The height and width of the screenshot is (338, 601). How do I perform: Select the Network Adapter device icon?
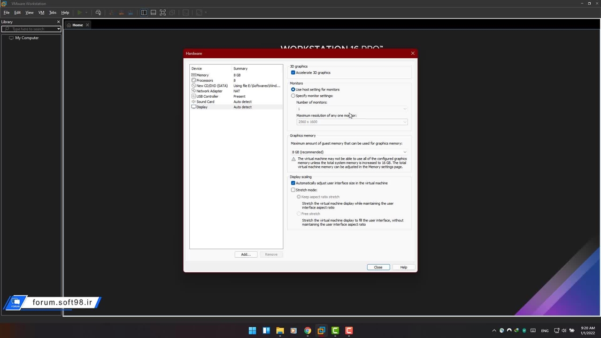[193, 91]
